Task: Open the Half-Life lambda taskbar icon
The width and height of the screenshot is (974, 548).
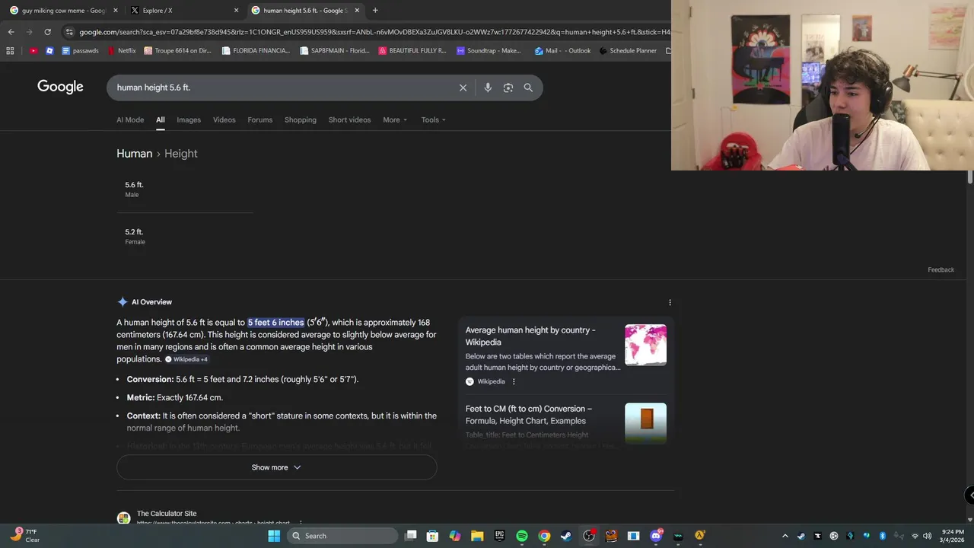Action: pyautogui.click(x=700, y=536)
